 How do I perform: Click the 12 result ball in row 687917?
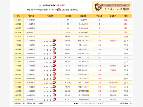(x=54, y=61)
